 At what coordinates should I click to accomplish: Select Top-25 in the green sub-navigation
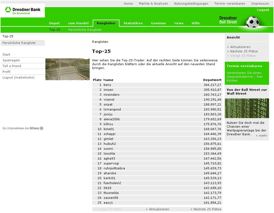point(55,30)
